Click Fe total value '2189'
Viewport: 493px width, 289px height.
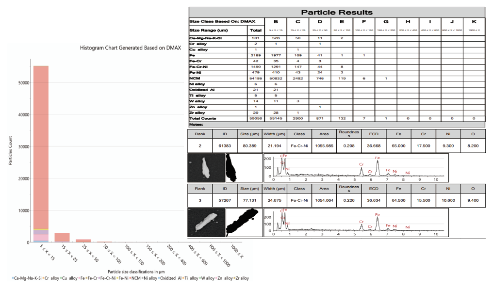click(256, 55)
